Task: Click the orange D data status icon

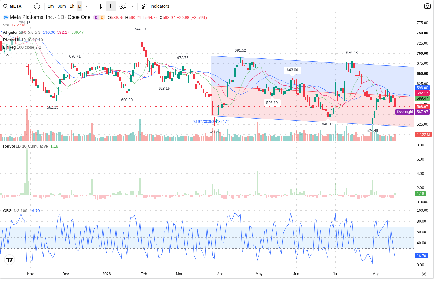Action: pyautogui.click(x=102, y=17)
